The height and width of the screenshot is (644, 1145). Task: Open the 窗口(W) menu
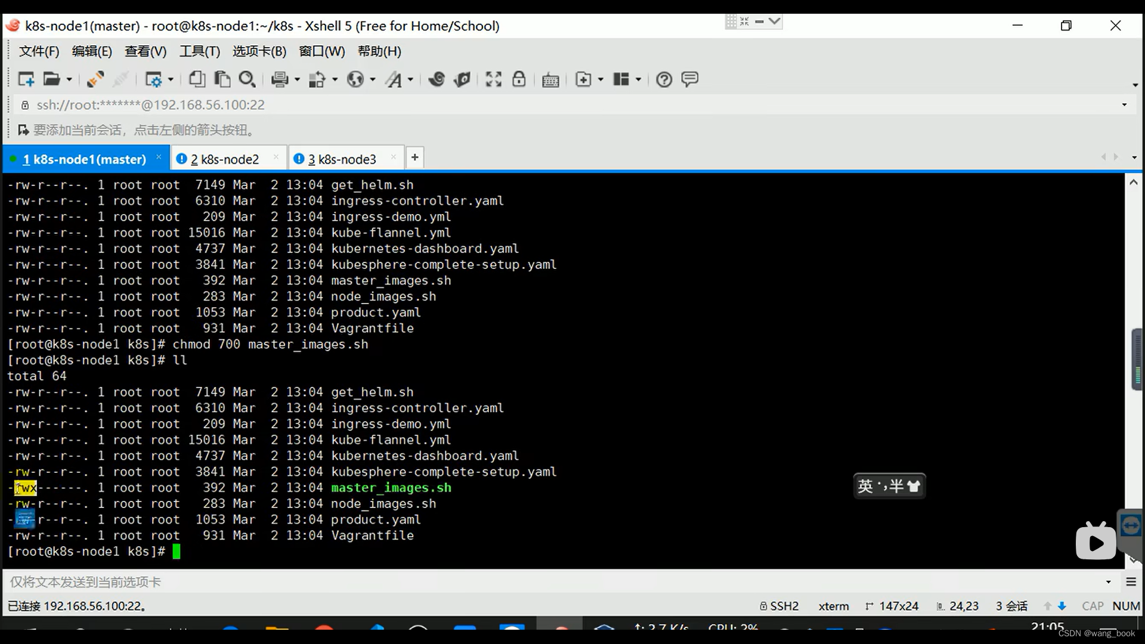(x=322, y=51)
